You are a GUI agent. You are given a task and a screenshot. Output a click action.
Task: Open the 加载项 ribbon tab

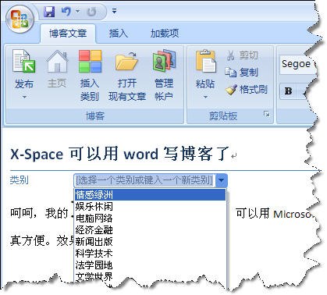(x=165, y=34)
